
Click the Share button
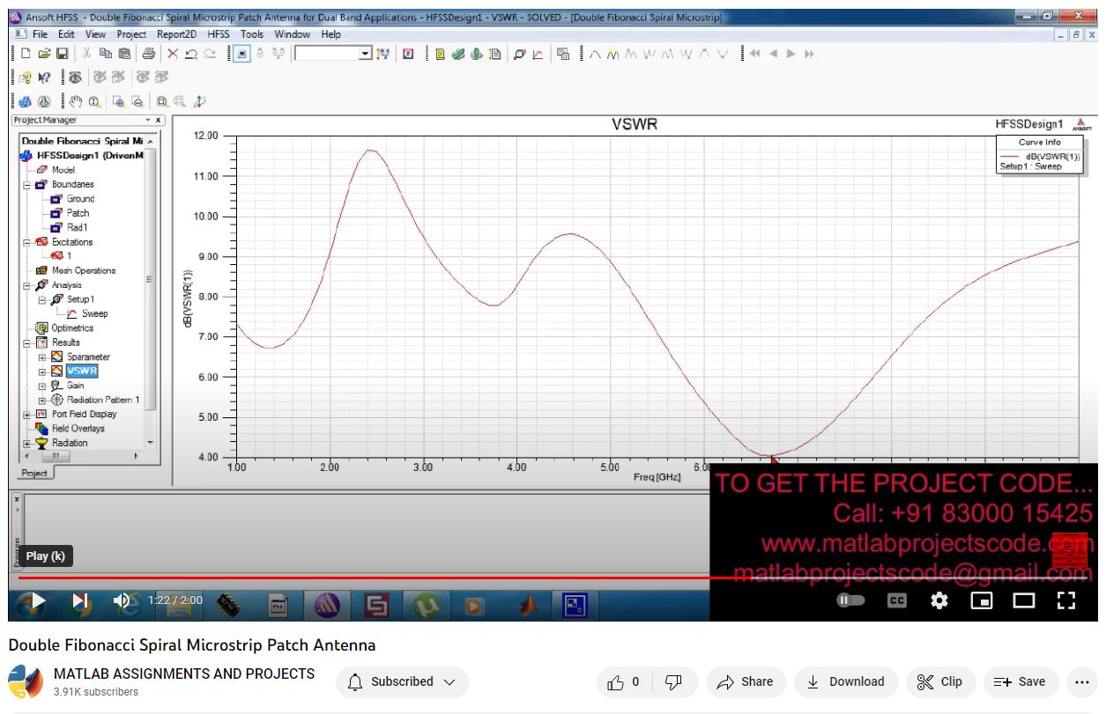click(x=745, y=681)
